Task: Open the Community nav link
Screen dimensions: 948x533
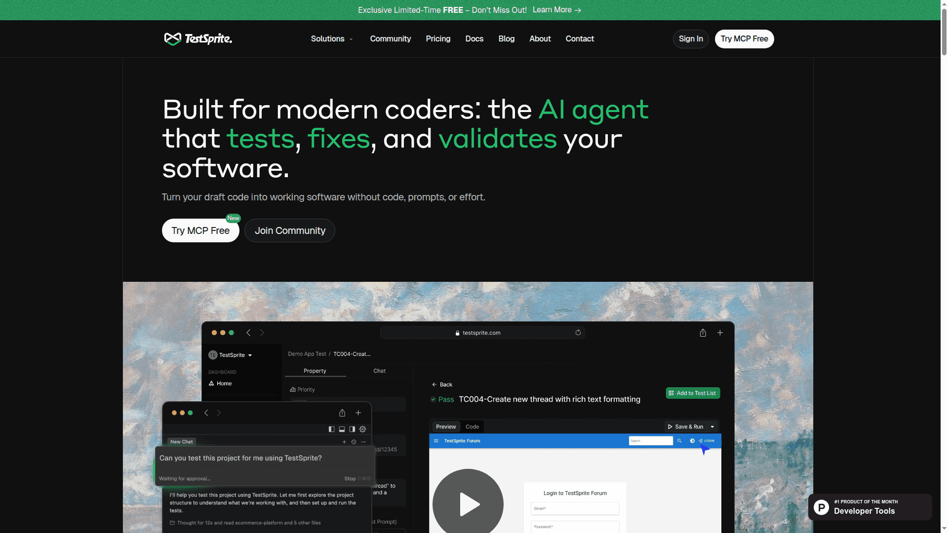Action: [x=391, y=38]
